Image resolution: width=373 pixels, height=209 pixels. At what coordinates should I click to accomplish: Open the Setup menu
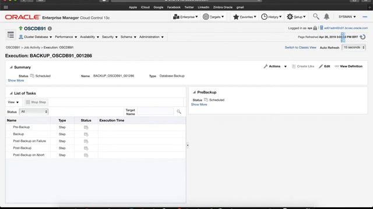pos(296,17)
